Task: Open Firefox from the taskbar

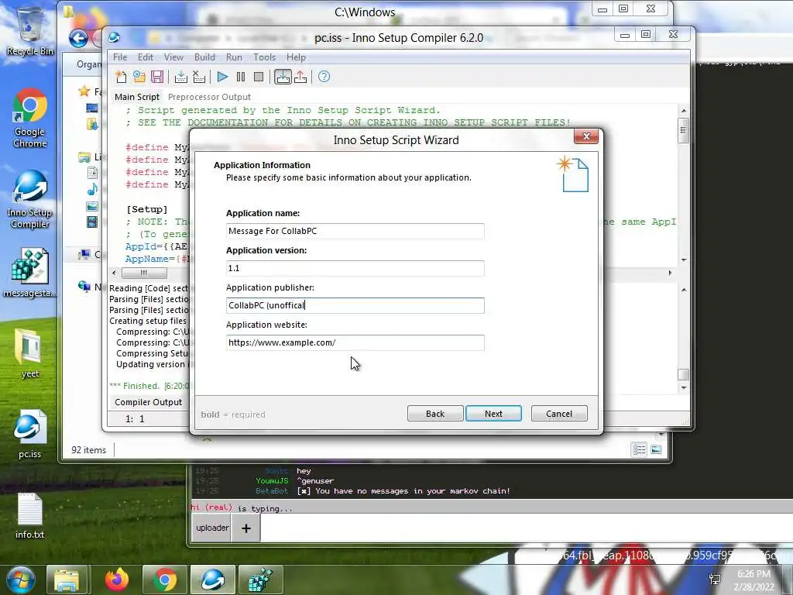Action: (117, 580)
